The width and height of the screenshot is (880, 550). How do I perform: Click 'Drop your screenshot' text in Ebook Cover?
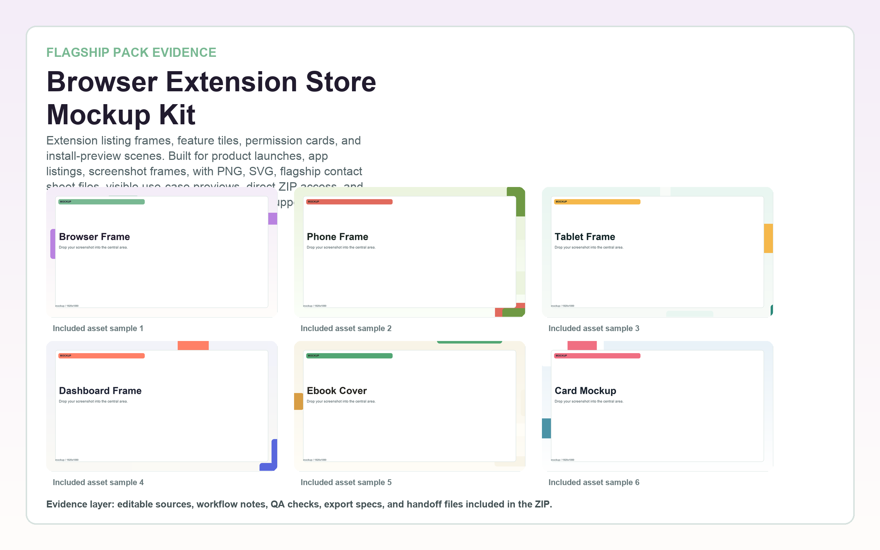tap(341, 401)
